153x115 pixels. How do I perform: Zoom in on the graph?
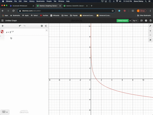[x=150, y=31]
